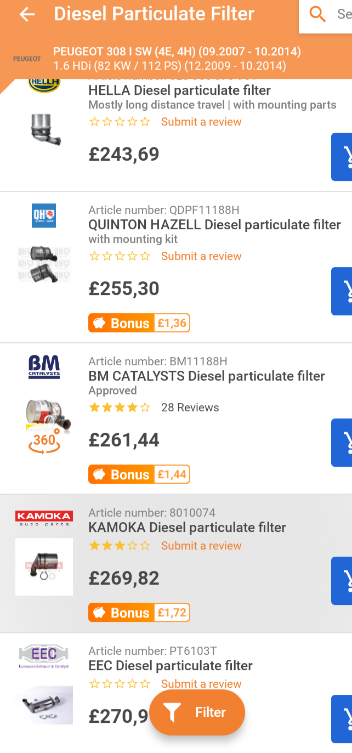Tap the £1,72 Bonus badge

coord(139,613)
